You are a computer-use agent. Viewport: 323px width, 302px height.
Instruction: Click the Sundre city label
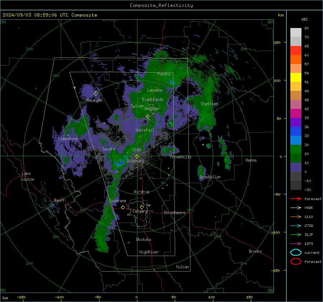(109, 149)
